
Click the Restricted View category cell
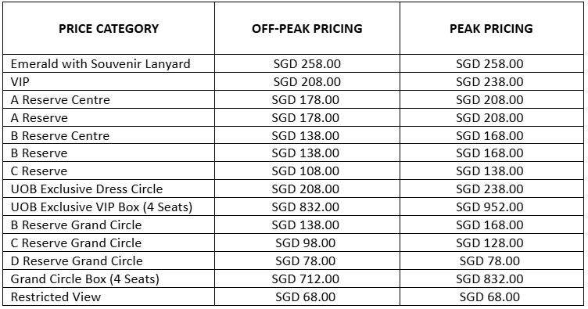(x=109, y=296)
